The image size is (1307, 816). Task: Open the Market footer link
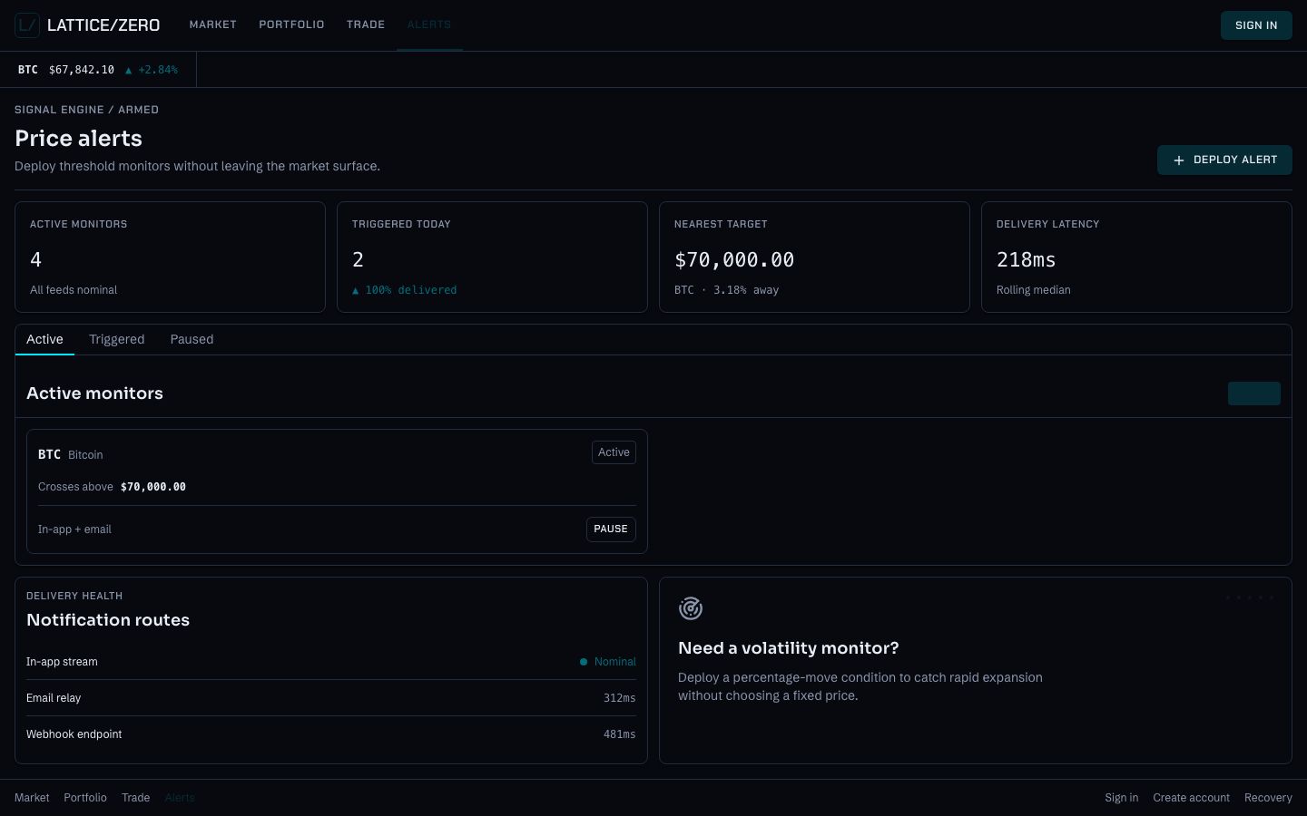32,798
